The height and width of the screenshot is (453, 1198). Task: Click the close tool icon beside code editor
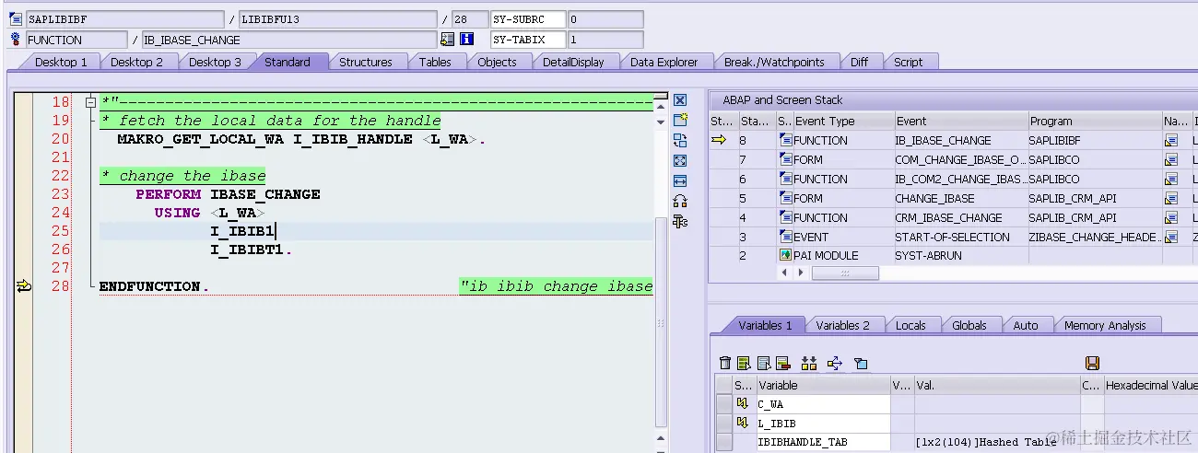(x=680, y=100)
